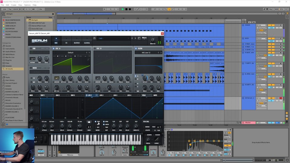290x163 pixels.
Task: Open the MG Low 12 filter type dropdown
Action: pyautogui.click(x=146, y=53)
